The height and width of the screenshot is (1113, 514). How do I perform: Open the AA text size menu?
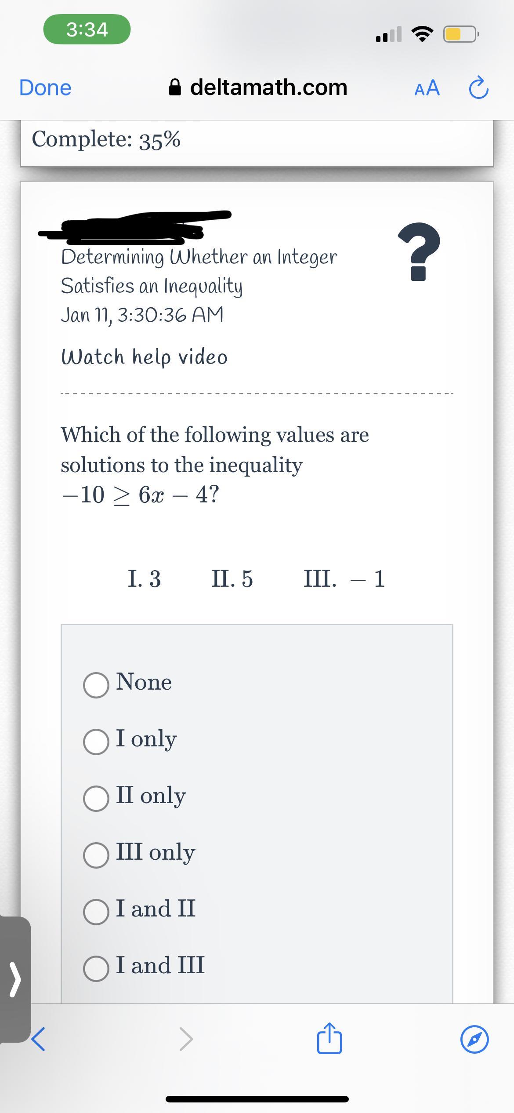click(x=427, y=88)
